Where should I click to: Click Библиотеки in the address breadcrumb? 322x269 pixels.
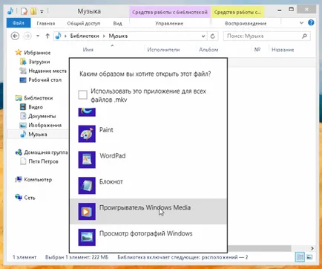coord(85,36)
